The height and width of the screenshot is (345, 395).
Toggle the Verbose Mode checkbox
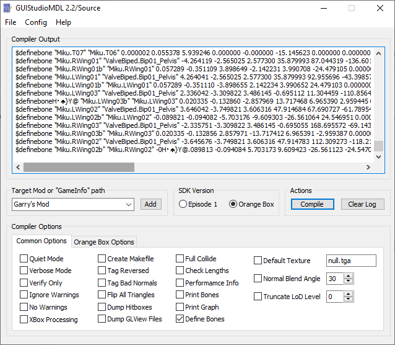click(x=24, y=271)
